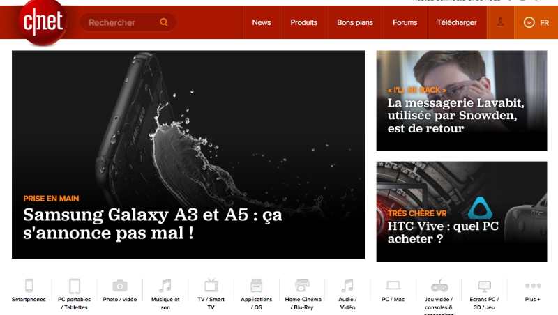558x315 pixels.
Task: Open the Ecrans PC monitor icon
Action: [x=484, y=286]
